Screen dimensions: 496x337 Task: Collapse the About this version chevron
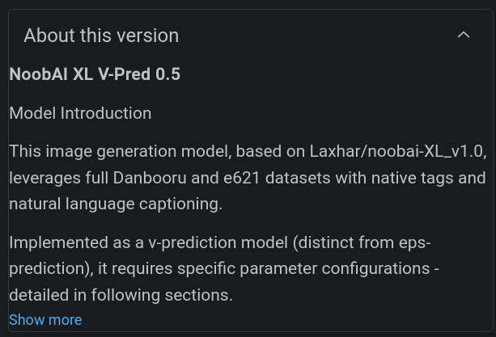464,36
